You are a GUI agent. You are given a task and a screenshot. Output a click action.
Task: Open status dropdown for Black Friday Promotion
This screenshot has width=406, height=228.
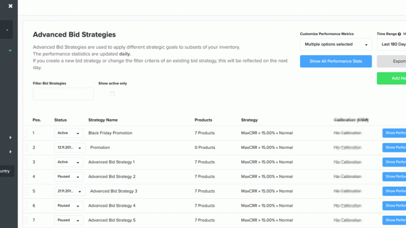click(69, 133)
